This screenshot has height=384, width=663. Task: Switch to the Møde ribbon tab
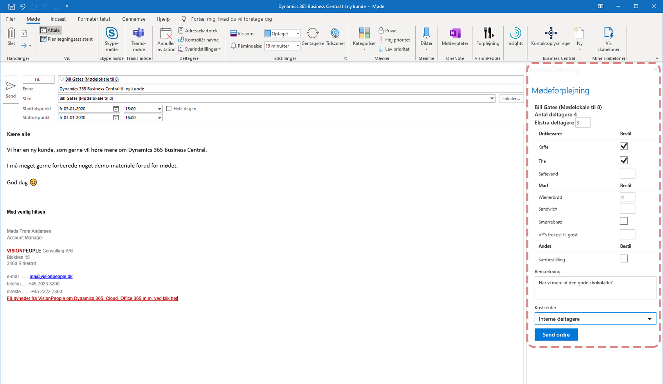[x=33, y=19]
